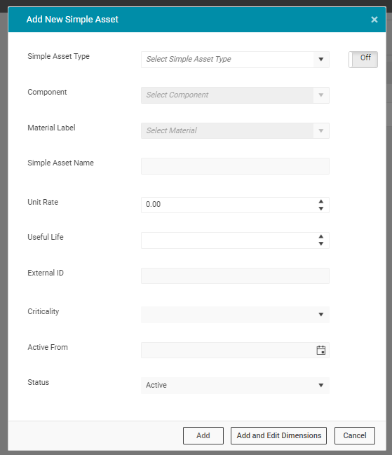The image size is (392, 455).
Task: Focus the Simple Asset Name field
Action: 235,166
